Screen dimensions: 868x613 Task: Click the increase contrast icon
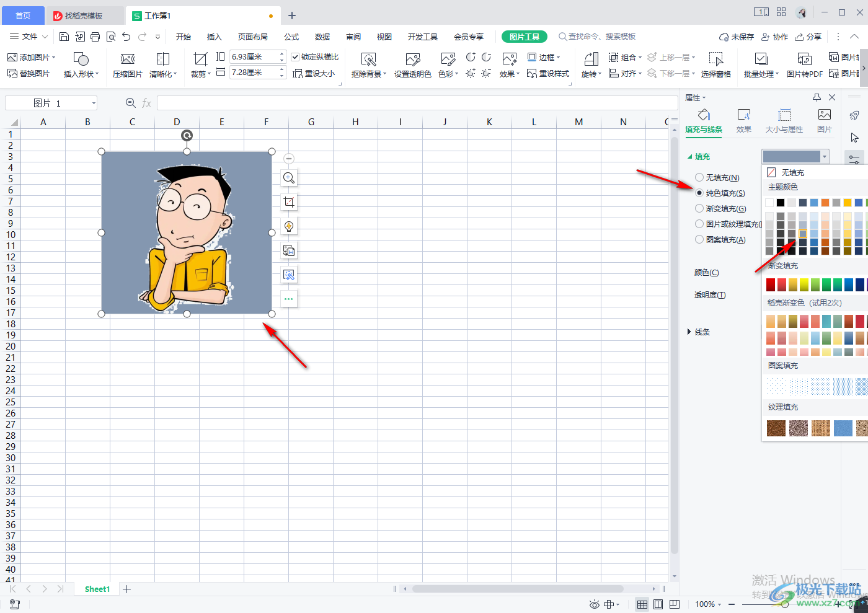pyautogui.click(x=471, y=57)
